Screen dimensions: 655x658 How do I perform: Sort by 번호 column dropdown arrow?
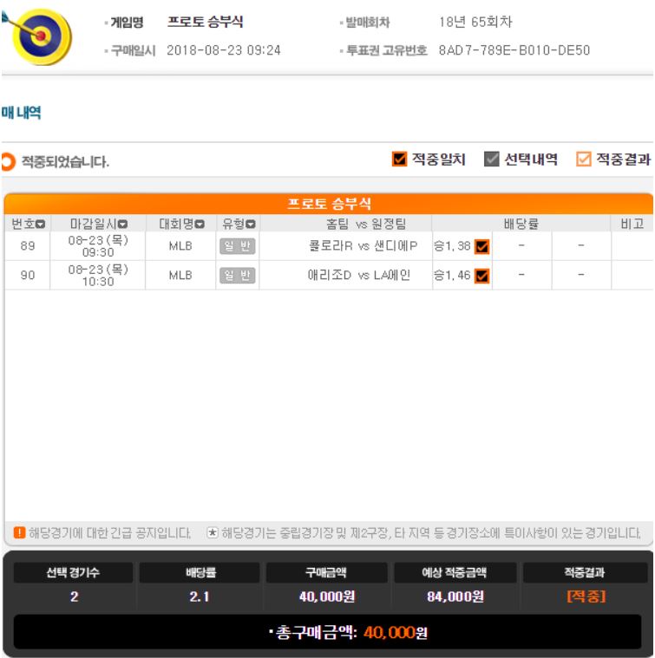pos(40,225)
